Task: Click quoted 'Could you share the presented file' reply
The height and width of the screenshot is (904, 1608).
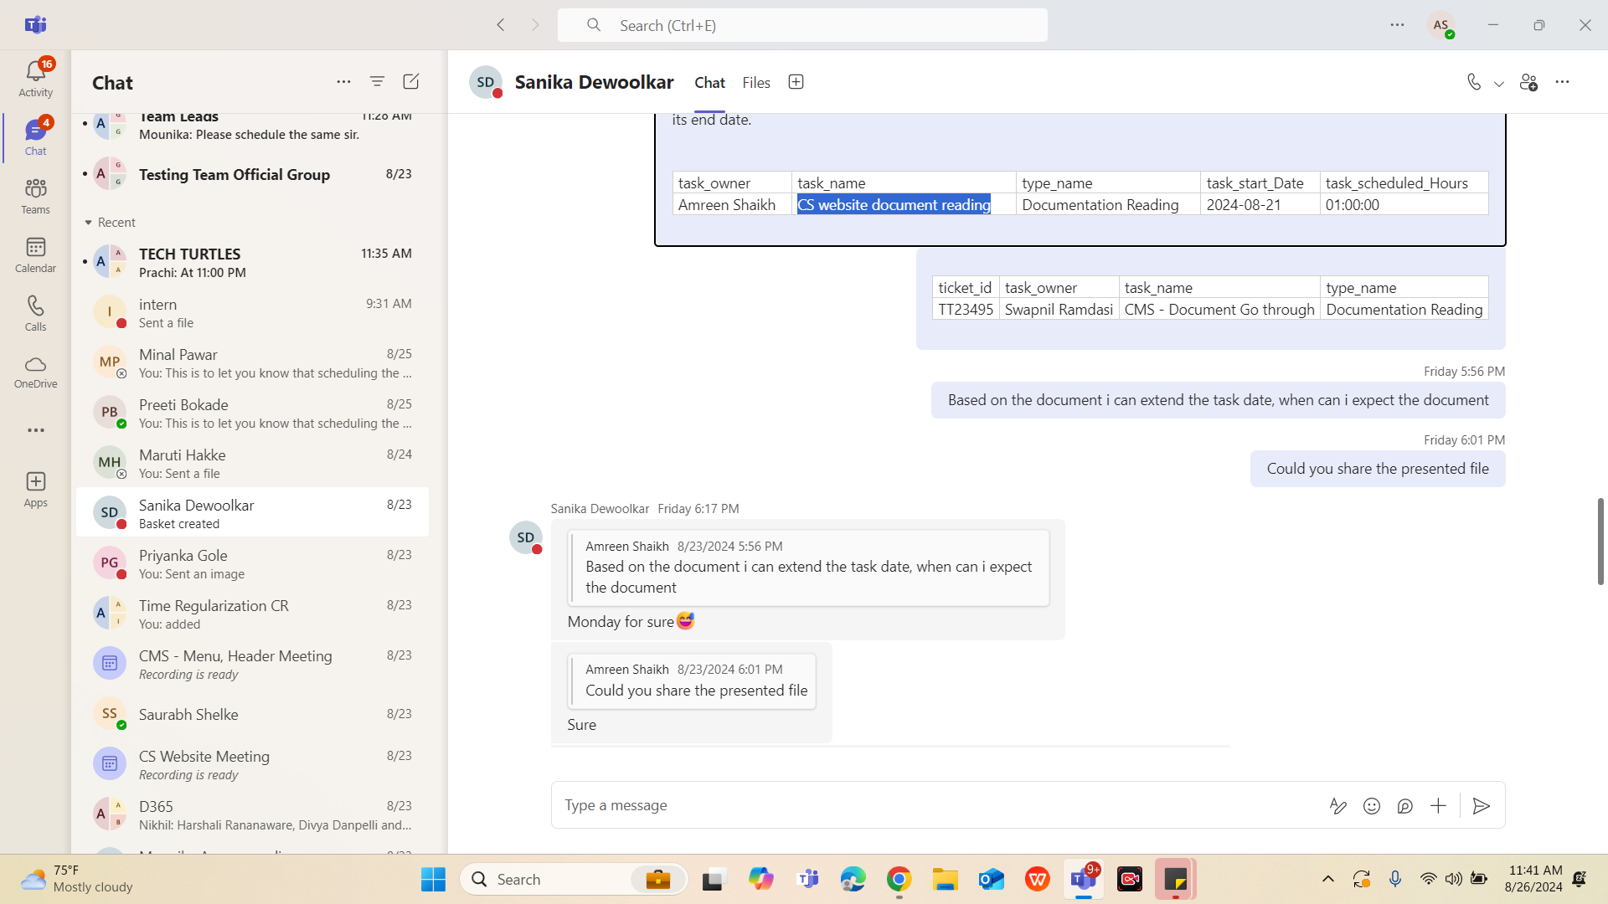Action: pos(692,681)
